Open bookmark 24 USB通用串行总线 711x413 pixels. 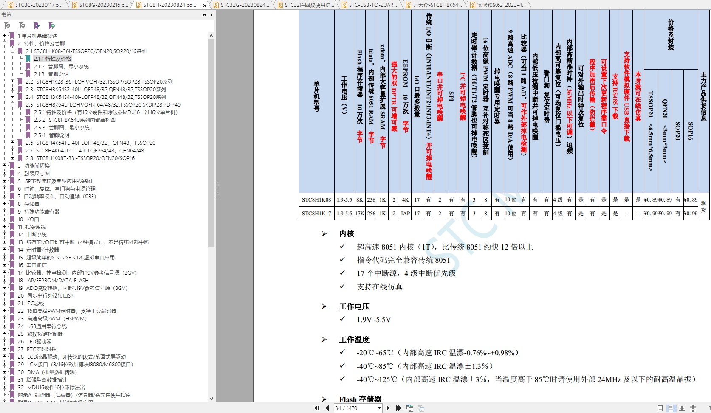point(42,326)
